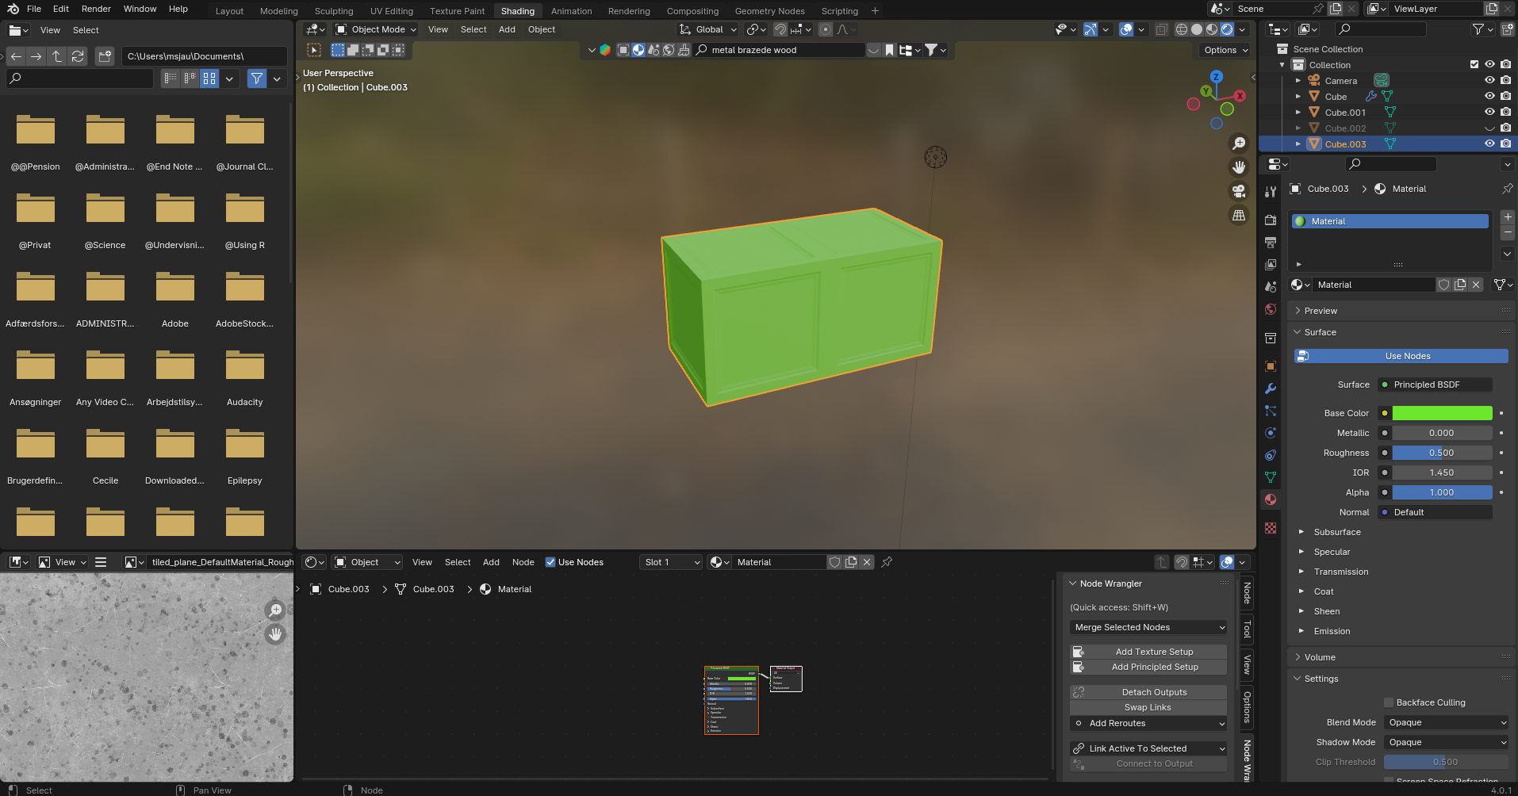Click the viewport zoom magnifier icon

(1238, 144)
